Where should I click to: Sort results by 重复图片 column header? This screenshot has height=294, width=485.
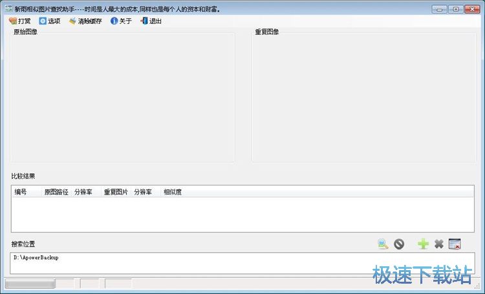(x=116, y=192)
